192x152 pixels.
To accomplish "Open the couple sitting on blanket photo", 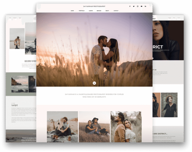I will pyautogui.click(x=62, y=127).
